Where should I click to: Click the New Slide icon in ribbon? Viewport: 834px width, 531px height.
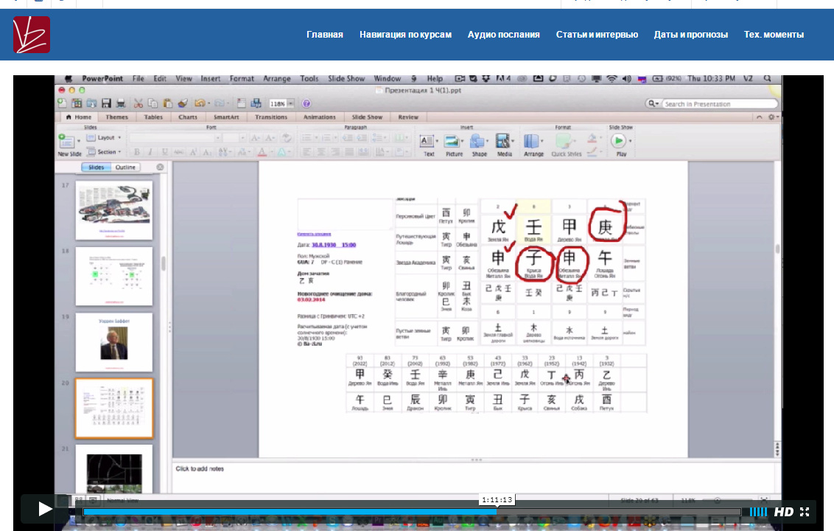67,141
